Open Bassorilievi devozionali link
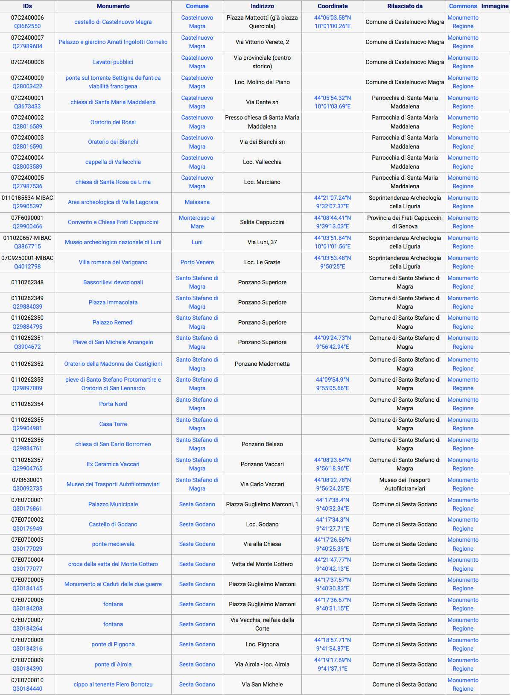511x695 pixels. [113, 282]
